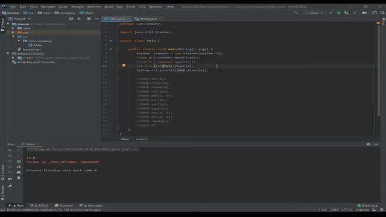
Task: Click Clear All trash icon in console
Action: click(19, 178)
